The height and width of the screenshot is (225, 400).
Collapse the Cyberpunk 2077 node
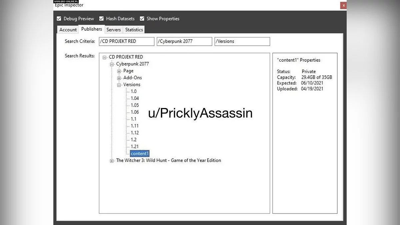[112, 64]
